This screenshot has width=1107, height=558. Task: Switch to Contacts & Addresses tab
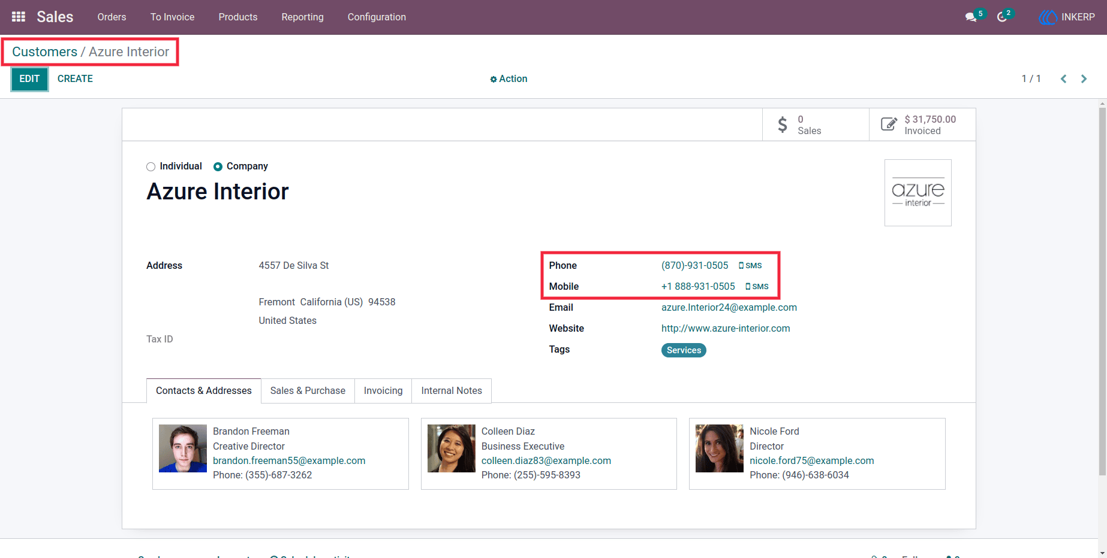click(204, 390)
